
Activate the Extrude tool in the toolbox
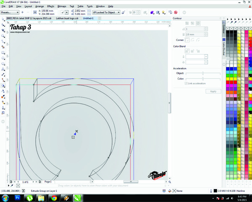(3, 85)
